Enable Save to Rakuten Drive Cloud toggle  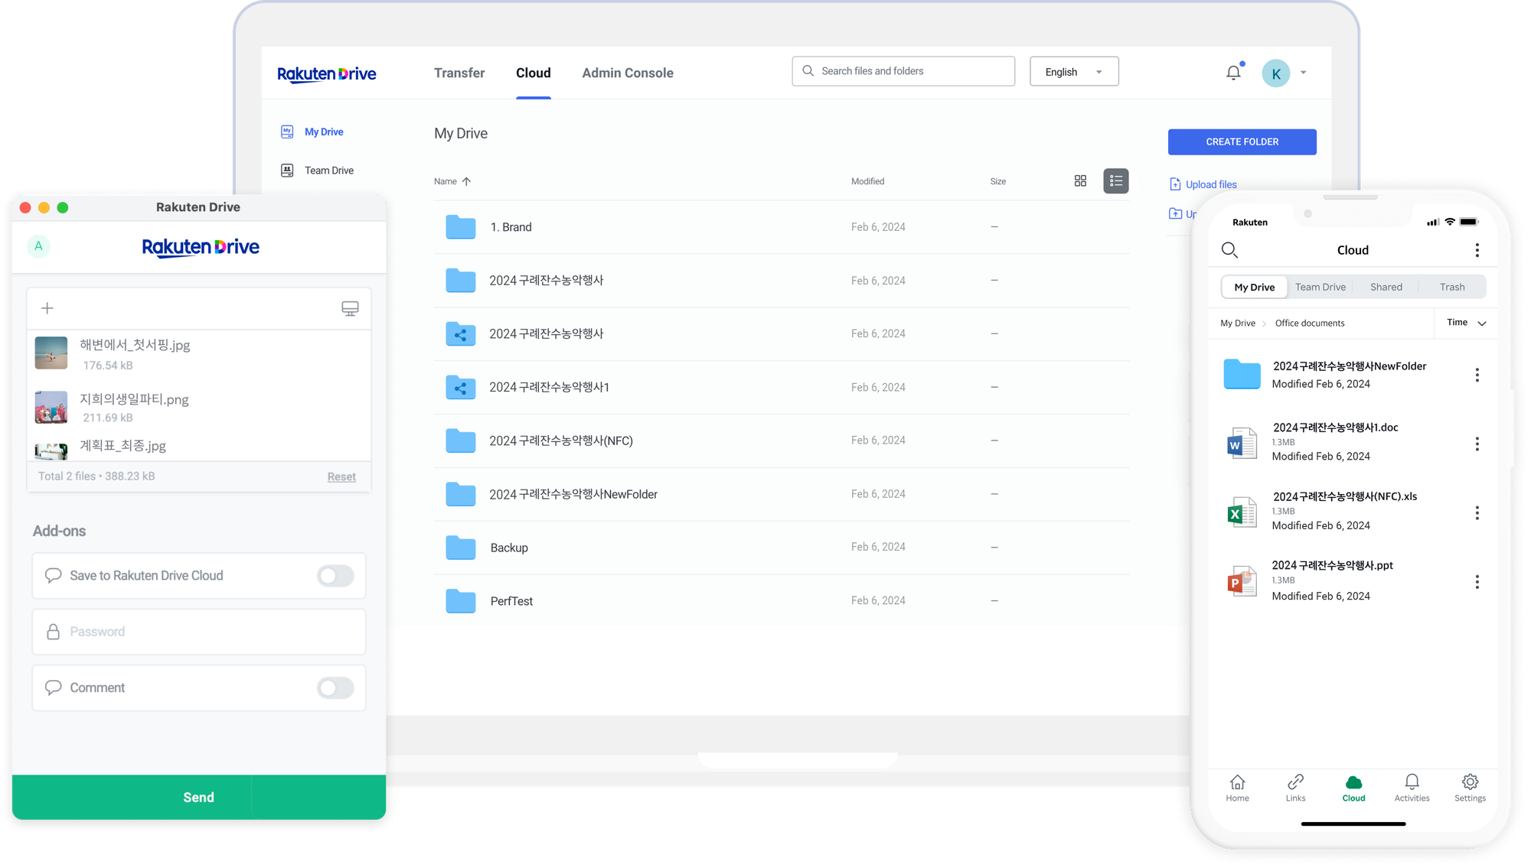335,576
